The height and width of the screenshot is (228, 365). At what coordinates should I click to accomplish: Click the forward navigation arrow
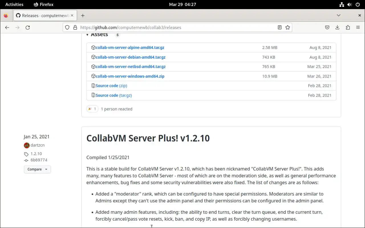17,27
